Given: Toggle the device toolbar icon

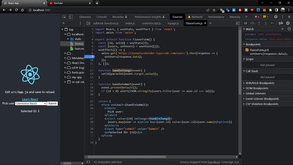Looking at the screenshot, I should pos(71,17).
